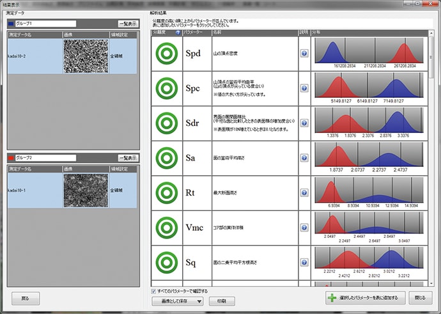Click the help icon for the Vmc parameter

point(304,226)
